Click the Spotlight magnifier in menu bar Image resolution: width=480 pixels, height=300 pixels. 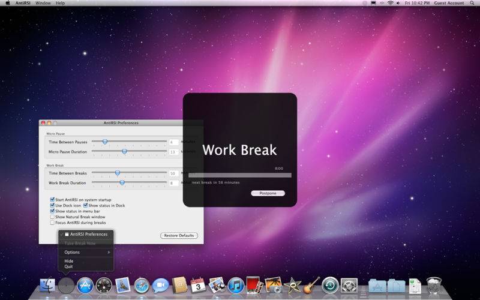472,3
